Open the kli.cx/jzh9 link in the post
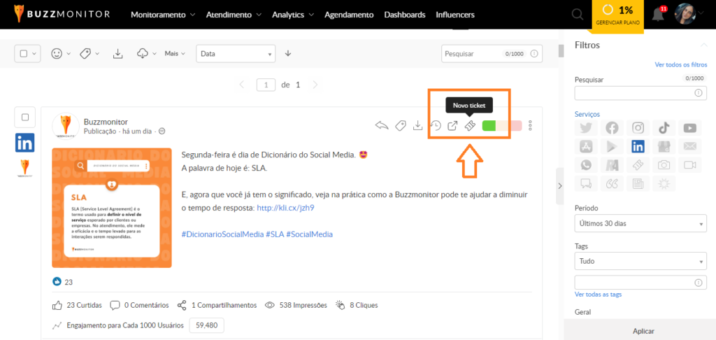Screen dimensions: 716x340 [285, 208]
